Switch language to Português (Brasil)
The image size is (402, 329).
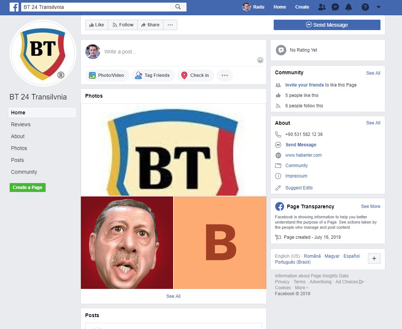(293, 262)
